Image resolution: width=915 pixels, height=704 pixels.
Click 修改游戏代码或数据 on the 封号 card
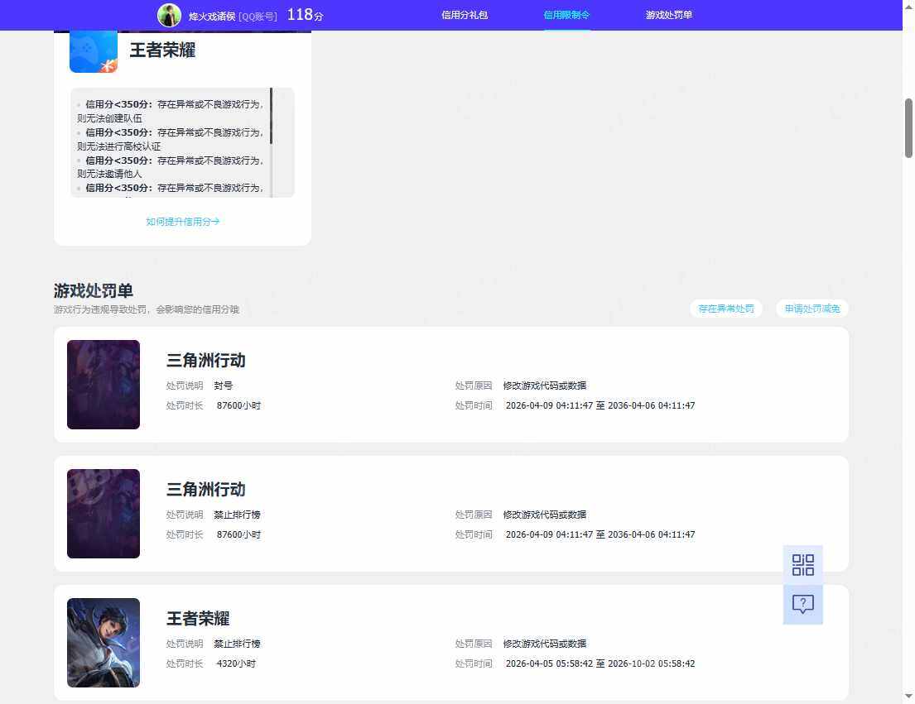(545, 386)
